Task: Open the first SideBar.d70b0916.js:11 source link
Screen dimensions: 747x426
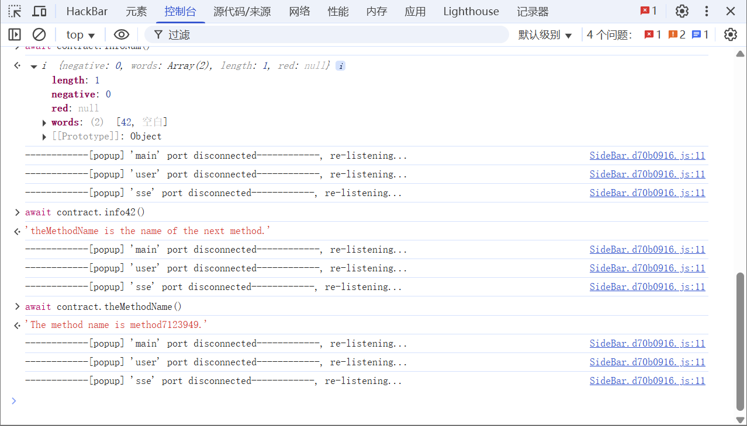Action: (x=647, y=156)
